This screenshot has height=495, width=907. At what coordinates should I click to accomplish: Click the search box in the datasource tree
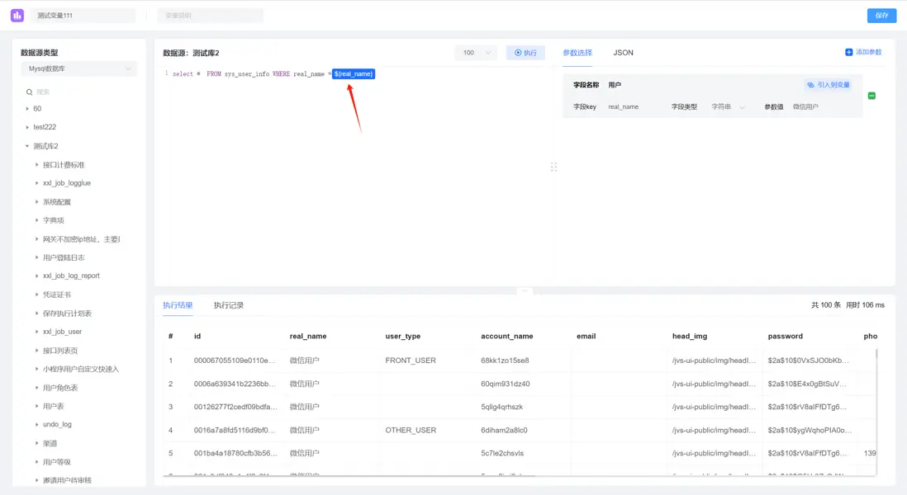81,92
